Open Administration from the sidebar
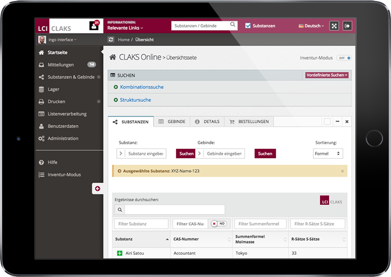 [63, 138]
